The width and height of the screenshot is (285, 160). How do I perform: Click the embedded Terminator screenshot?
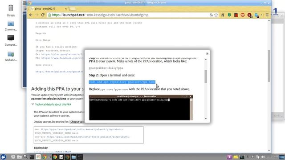(141, 108)
